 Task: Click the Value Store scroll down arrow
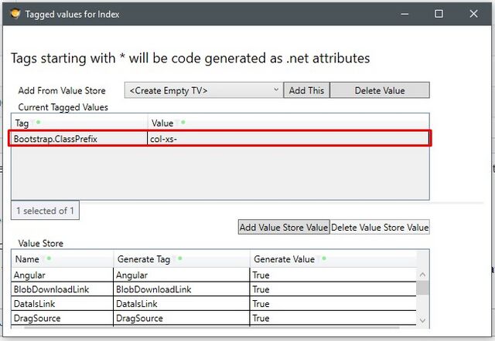coord(422,320)
